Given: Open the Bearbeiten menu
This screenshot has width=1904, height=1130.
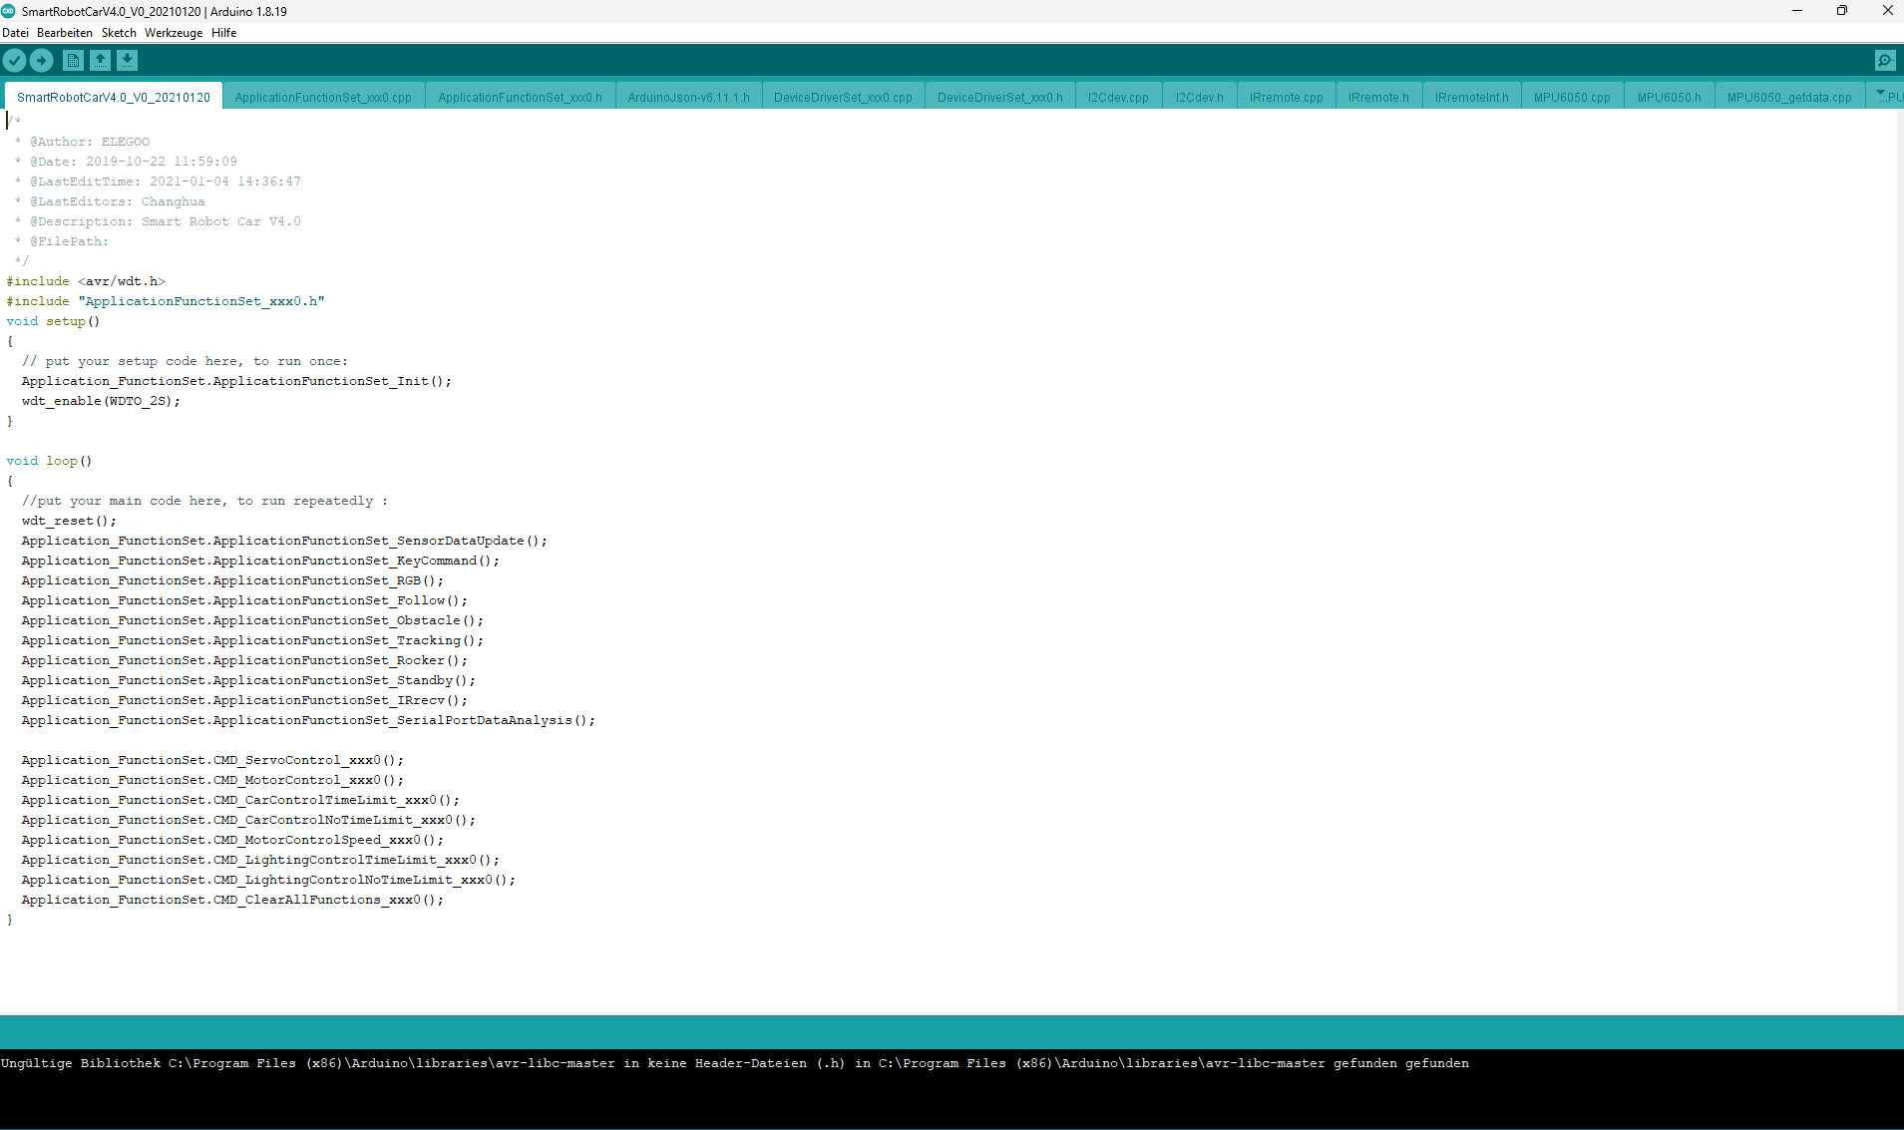Looking at the screenshot, I should pos(65,33).
